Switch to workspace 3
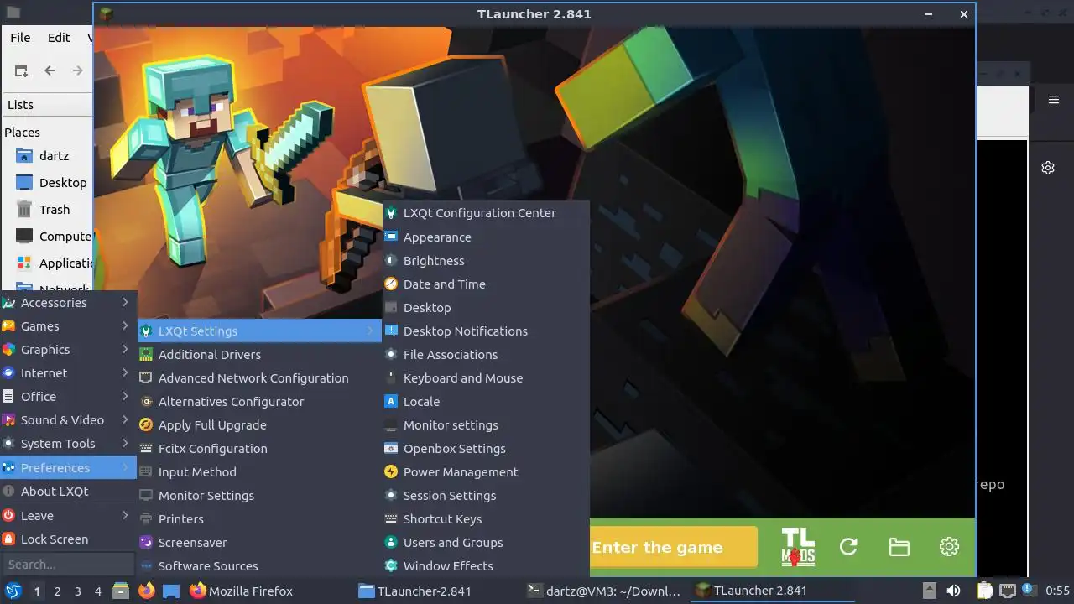 78,591
